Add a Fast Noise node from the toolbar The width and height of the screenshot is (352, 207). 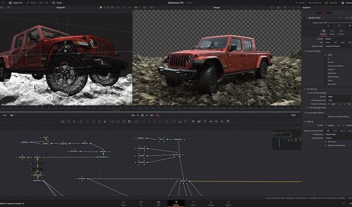tap(68, 122)
